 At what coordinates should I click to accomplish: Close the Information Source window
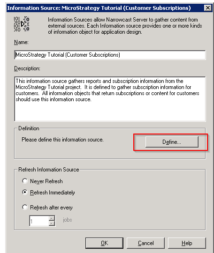tap(208, 8)
